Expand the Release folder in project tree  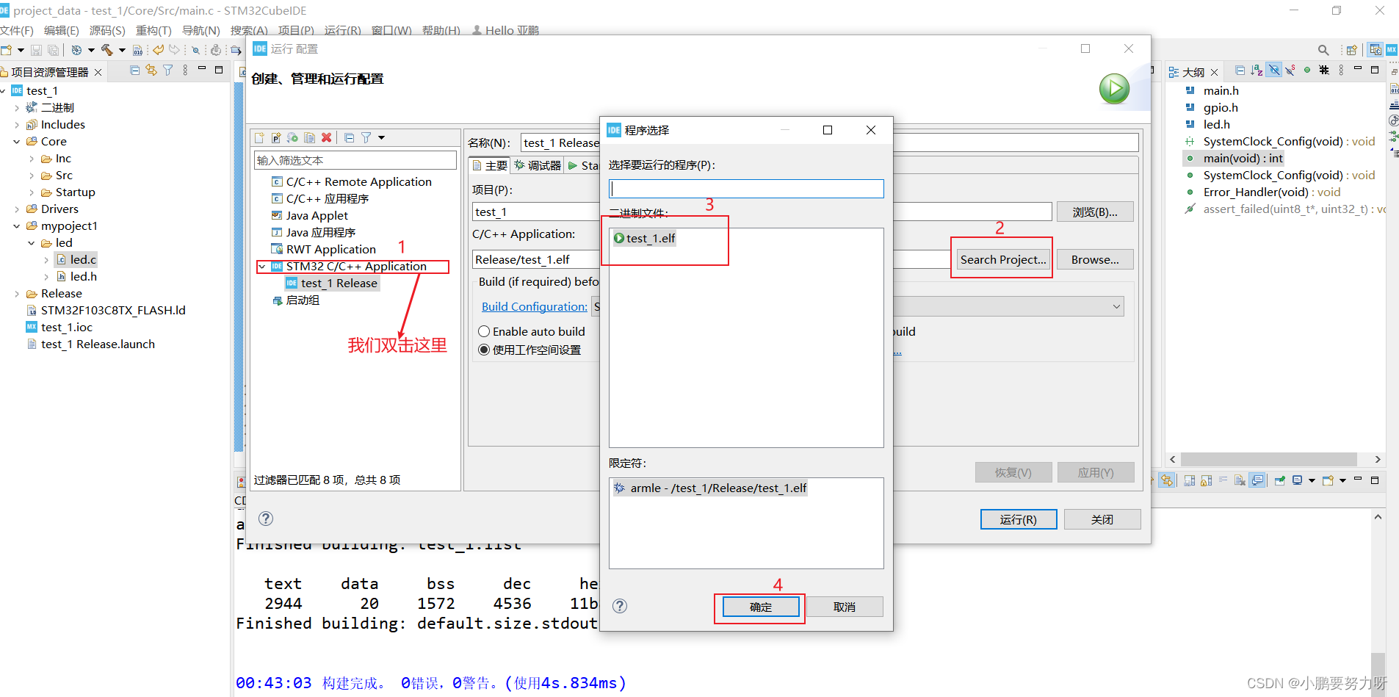click(x=17, y=294)
